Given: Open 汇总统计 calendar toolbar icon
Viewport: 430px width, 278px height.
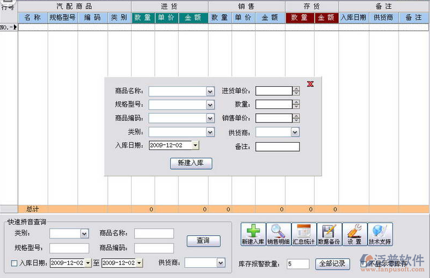Looking at the screenshot, I should pyautogui.click(x=304, y=234).
